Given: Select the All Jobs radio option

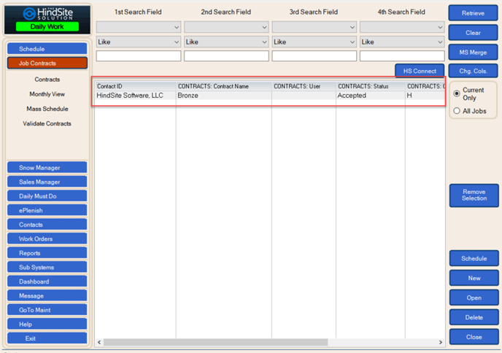Looking at the screenshot, I should (x=457, y=111).
